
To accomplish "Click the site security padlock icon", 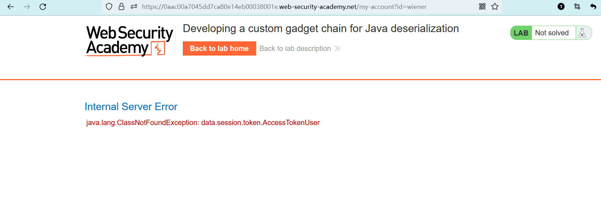I will 121,7.
